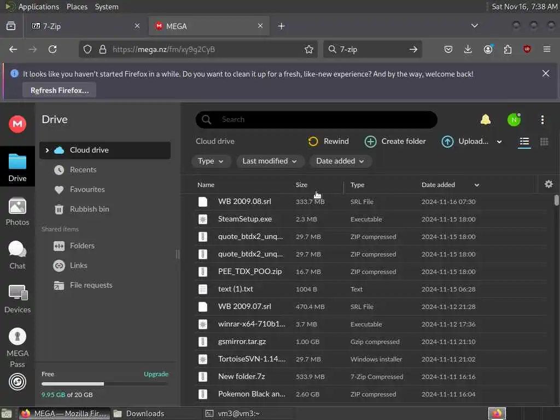Switch to list view
Screen dimensions: 560x420
(524, 142)
